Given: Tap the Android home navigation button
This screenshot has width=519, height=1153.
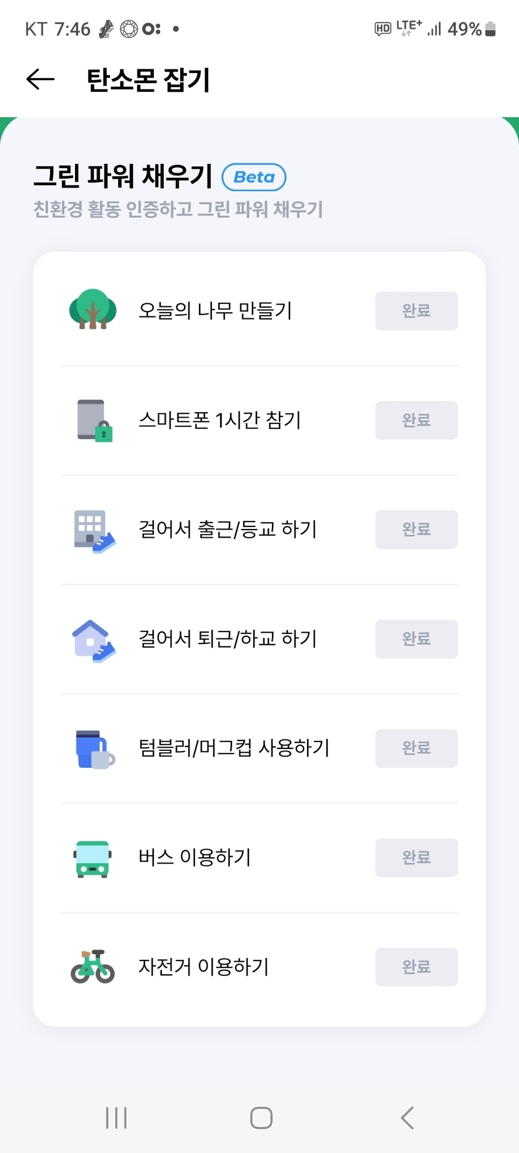Looking at the screenshot, I should 261,1117.
